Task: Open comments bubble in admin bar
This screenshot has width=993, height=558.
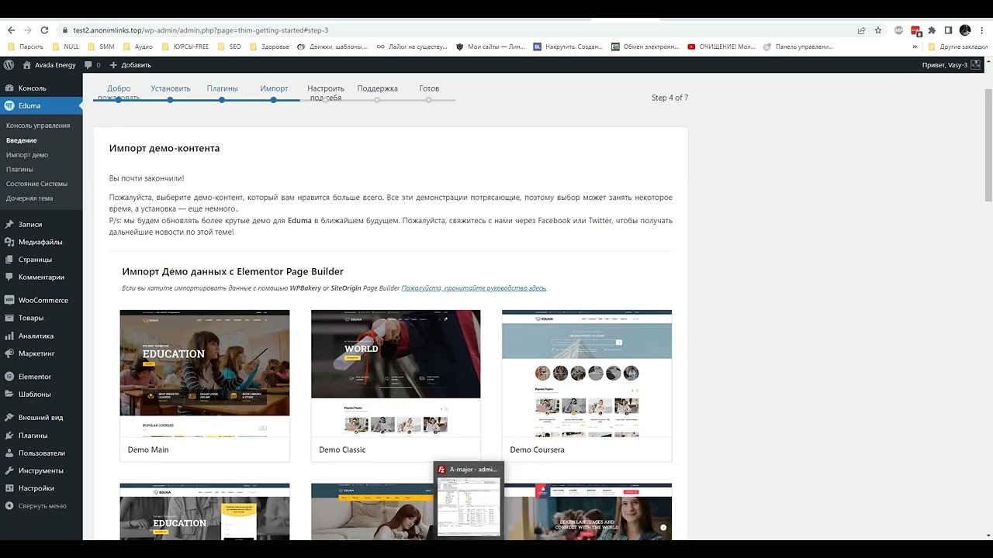Action: [88, 65]
